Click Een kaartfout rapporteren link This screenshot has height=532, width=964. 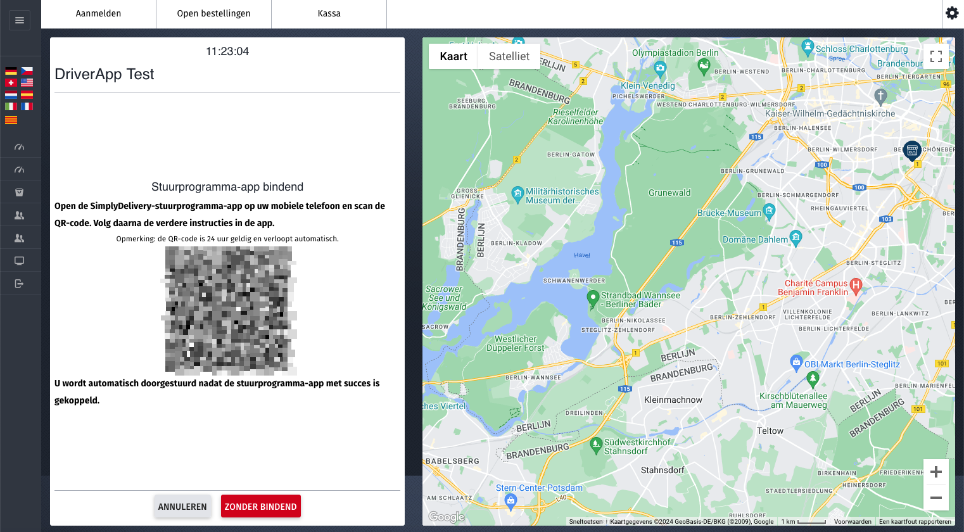915,522
